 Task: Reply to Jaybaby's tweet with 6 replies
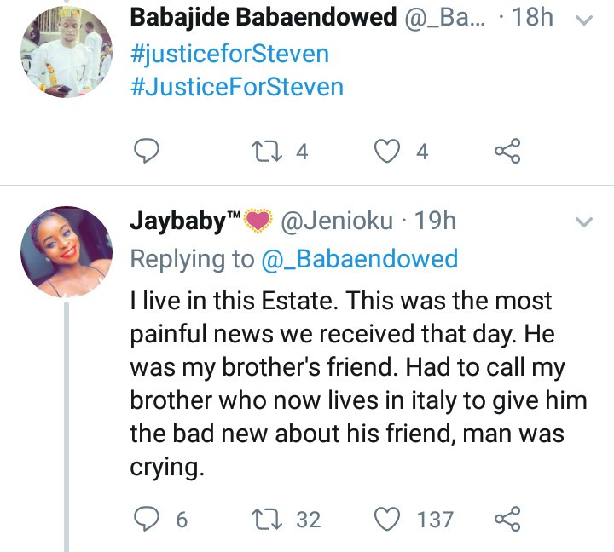[x=147, y=519]
